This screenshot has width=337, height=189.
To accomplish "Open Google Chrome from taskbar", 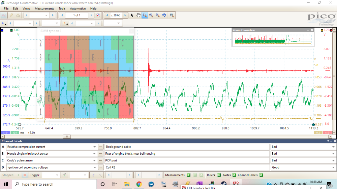I will coord(139,184).
